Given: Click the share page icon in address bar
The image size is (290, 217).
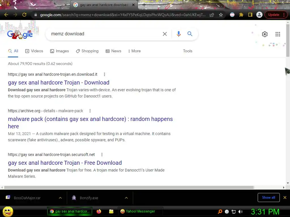Looking at the screenshot, I should click(x=212, y=15).
